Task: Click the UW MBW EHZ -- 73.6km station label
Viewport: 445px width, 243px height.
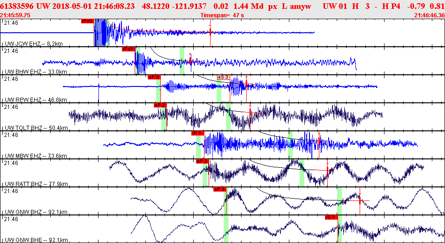Action: coord(36,156)
